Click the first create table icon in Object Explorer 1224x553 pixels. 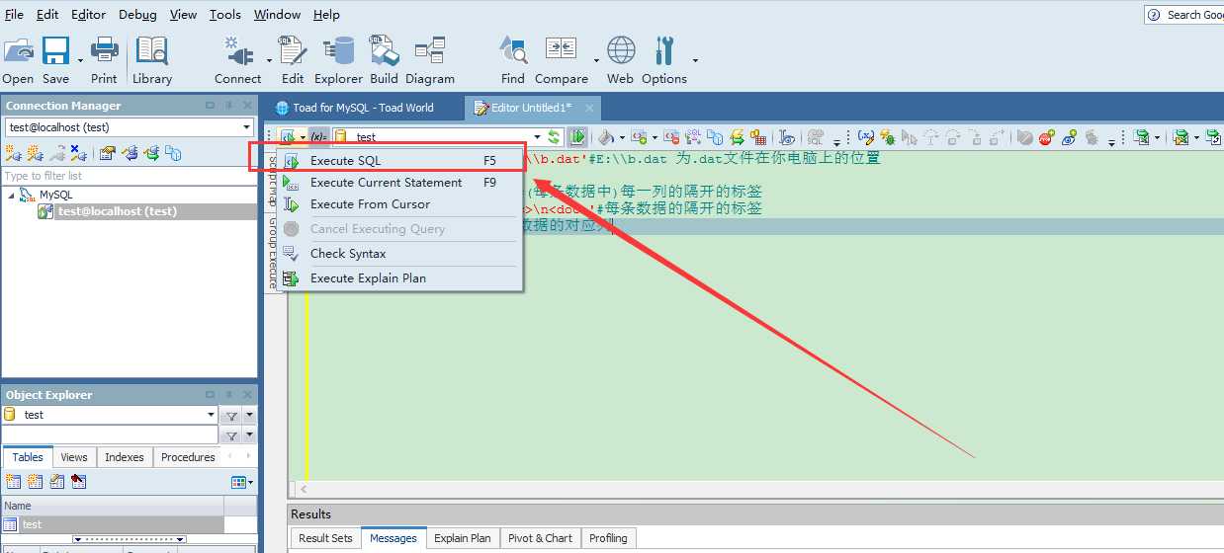[x=13, y=482]
